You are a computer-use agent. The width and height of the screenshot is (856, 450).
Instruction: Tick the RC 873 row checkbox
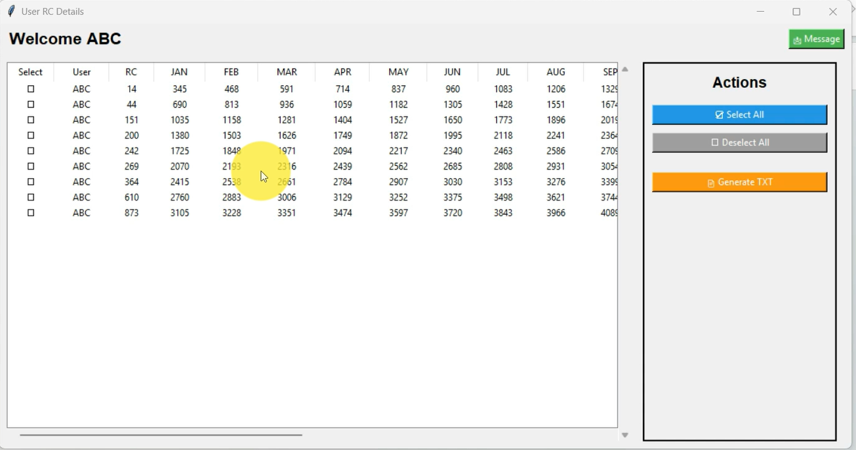click(x=30, y=213)
